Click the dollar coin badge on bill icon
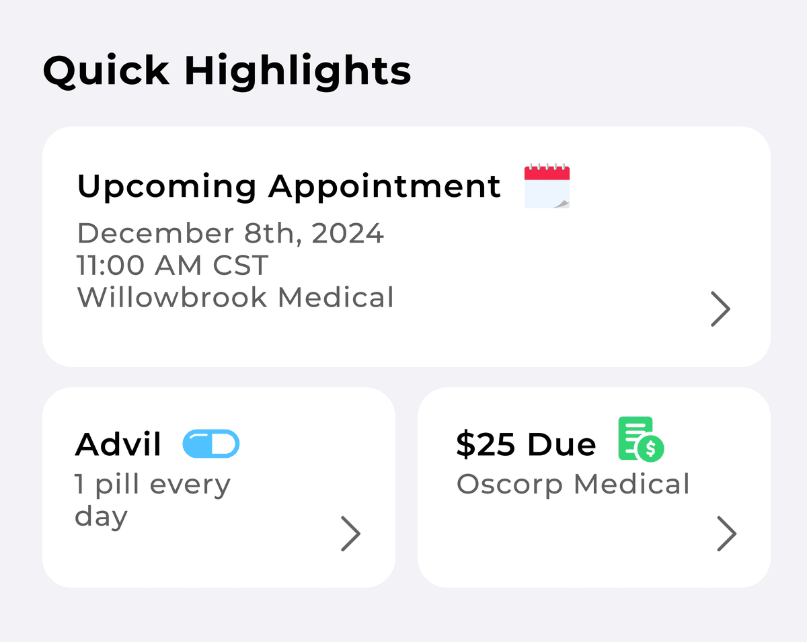807x642 pixels. tap(650, 449)
